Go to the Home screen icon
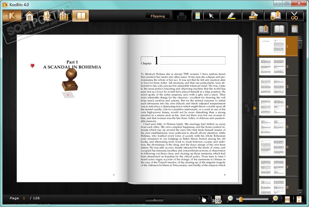This screenshot has width=309, height=207. click(30, 16)
